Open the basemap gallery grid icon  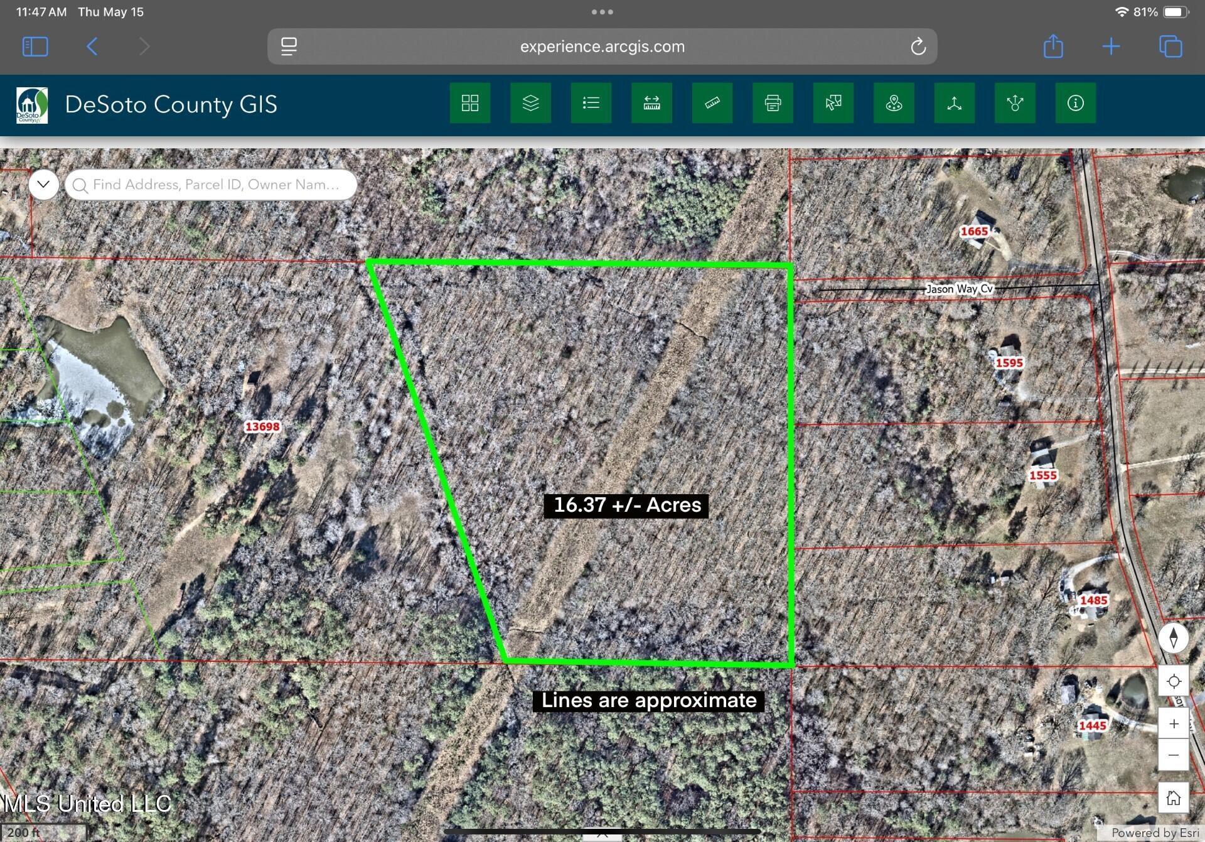tap(469, 103)
